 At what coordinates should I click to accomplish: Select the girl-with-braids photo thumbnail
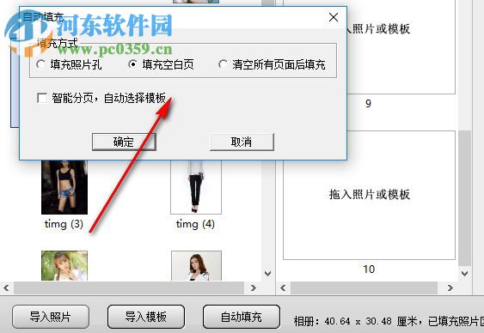click(x=64, y=265)
